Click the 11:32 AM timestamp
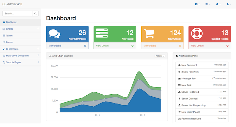 tap(222, 91)
